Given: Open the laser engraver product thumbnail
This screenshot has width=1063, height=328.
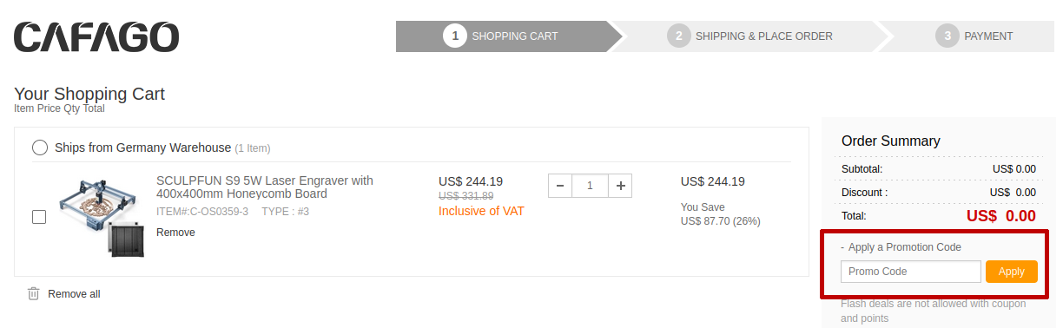Looking at the screenshot, I should (x=100, y=215).
